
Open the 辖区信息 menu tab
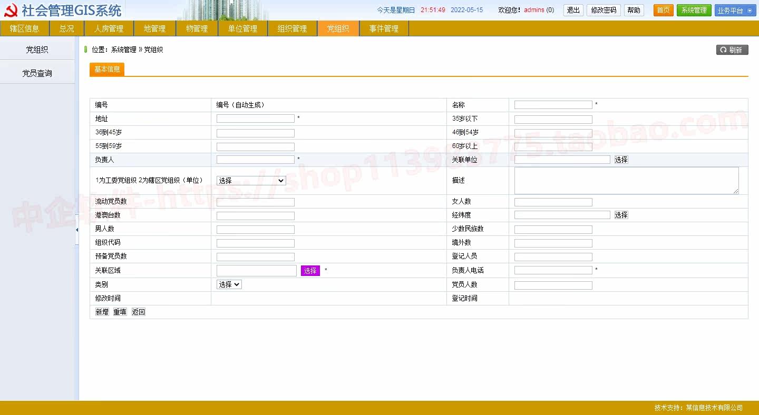(25, 28)
